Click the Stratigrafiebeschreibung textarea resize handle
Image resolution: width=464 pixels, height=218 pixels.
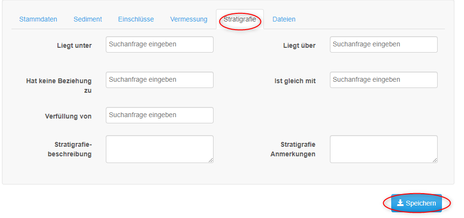[x=210, y=160]
